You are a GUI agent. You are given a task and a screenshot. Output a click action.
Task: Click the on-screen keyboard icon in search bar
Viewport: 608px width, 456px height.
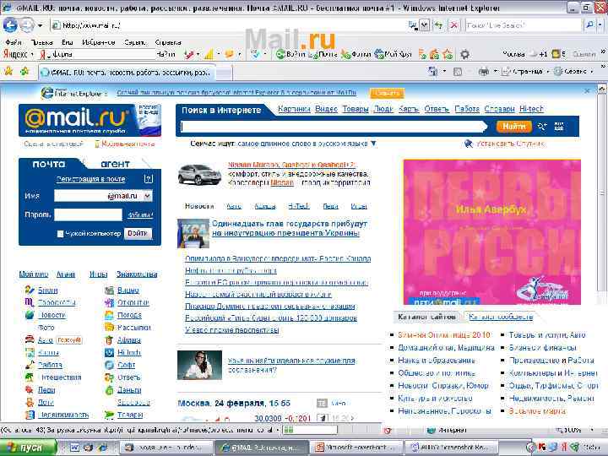559,126
